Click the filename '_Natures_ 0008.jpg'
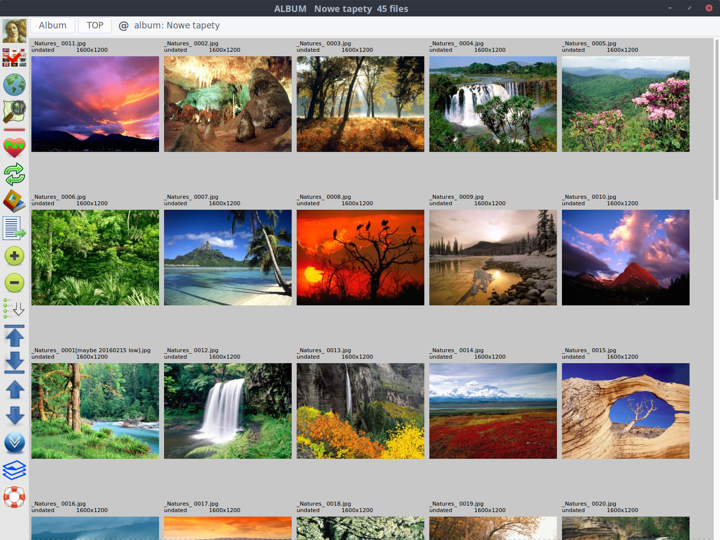 pos(324,197)
